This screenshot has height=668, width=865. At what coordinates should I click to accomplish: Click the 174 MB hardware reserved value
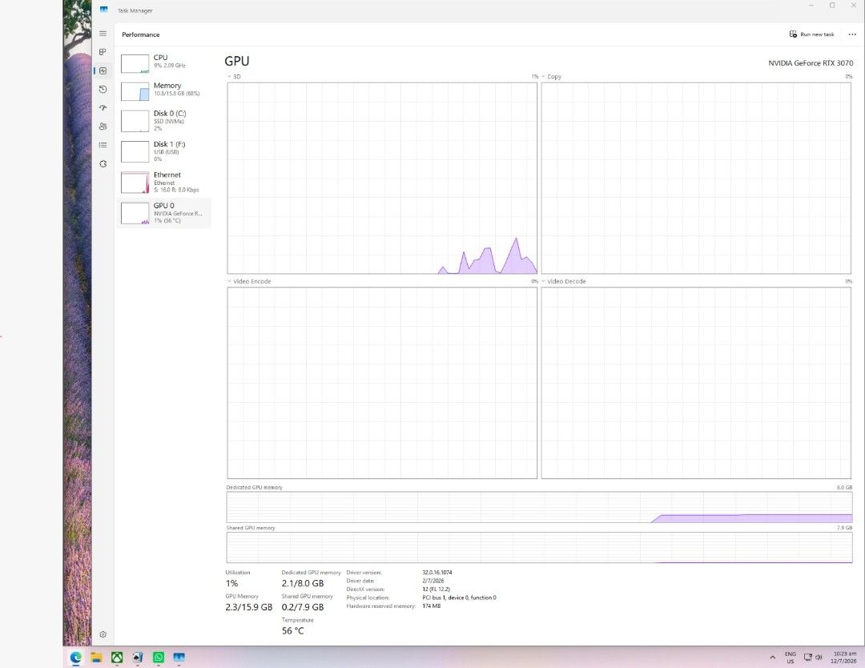[x=432, y=606]
